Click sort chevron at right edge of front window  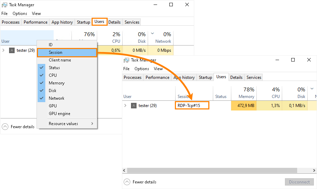click(312, 89)
